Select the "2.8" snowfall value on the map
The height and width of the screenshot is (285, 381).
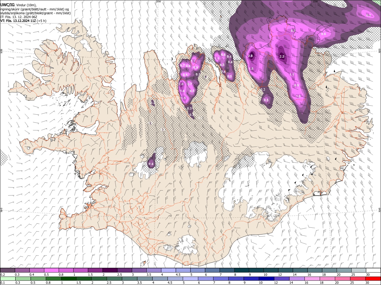250,56
